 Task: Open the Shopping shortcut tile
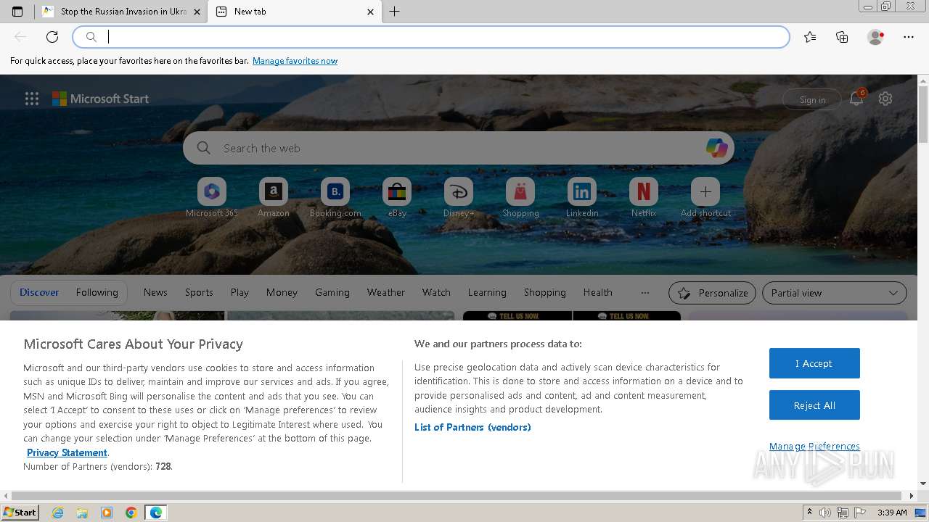coord(520,198)
